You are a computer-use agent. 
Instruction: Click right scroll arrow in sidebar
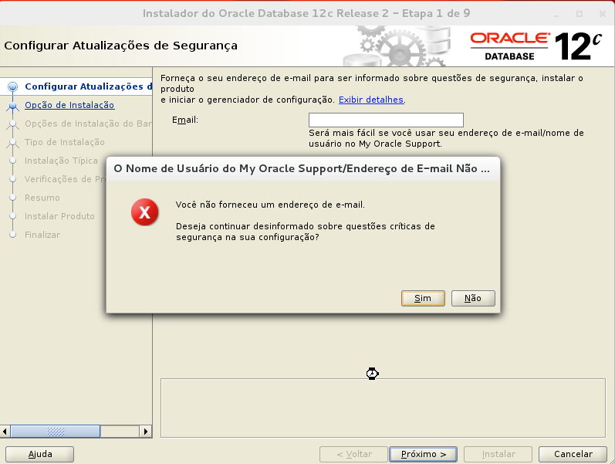point(146,432)
